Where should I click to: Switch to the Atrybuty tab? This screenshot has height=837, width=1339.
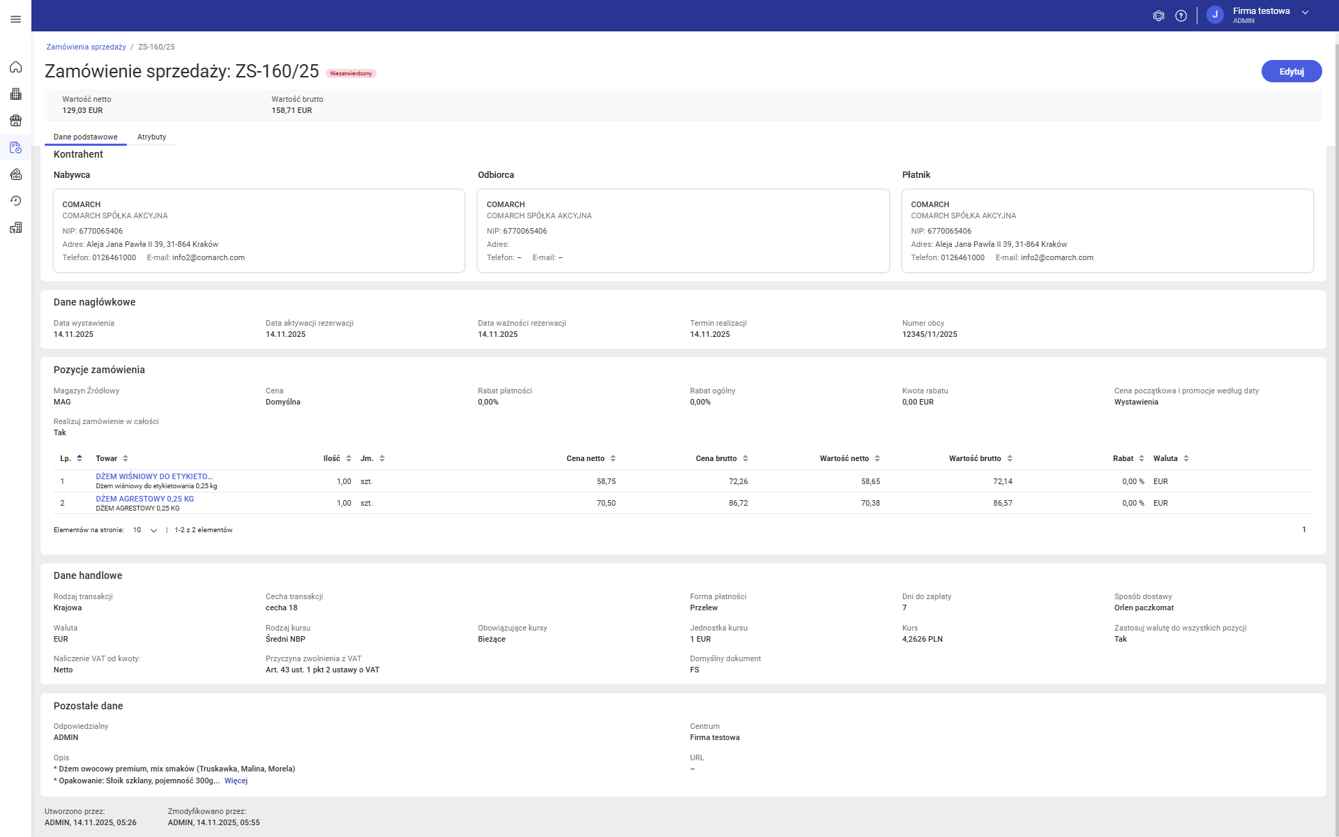point(151,137)
